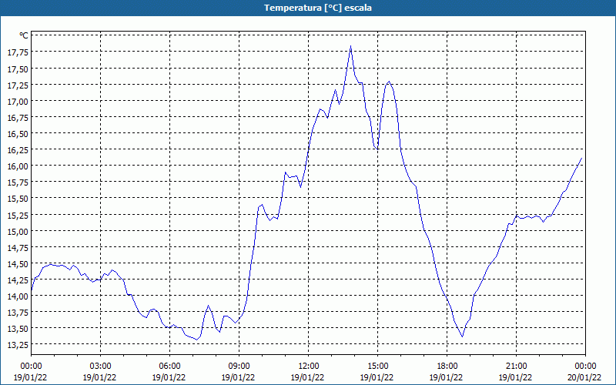This screenshot has height=385, width=616.
Task: Click the °C unit label on the axis
Action: coord(24,35)
